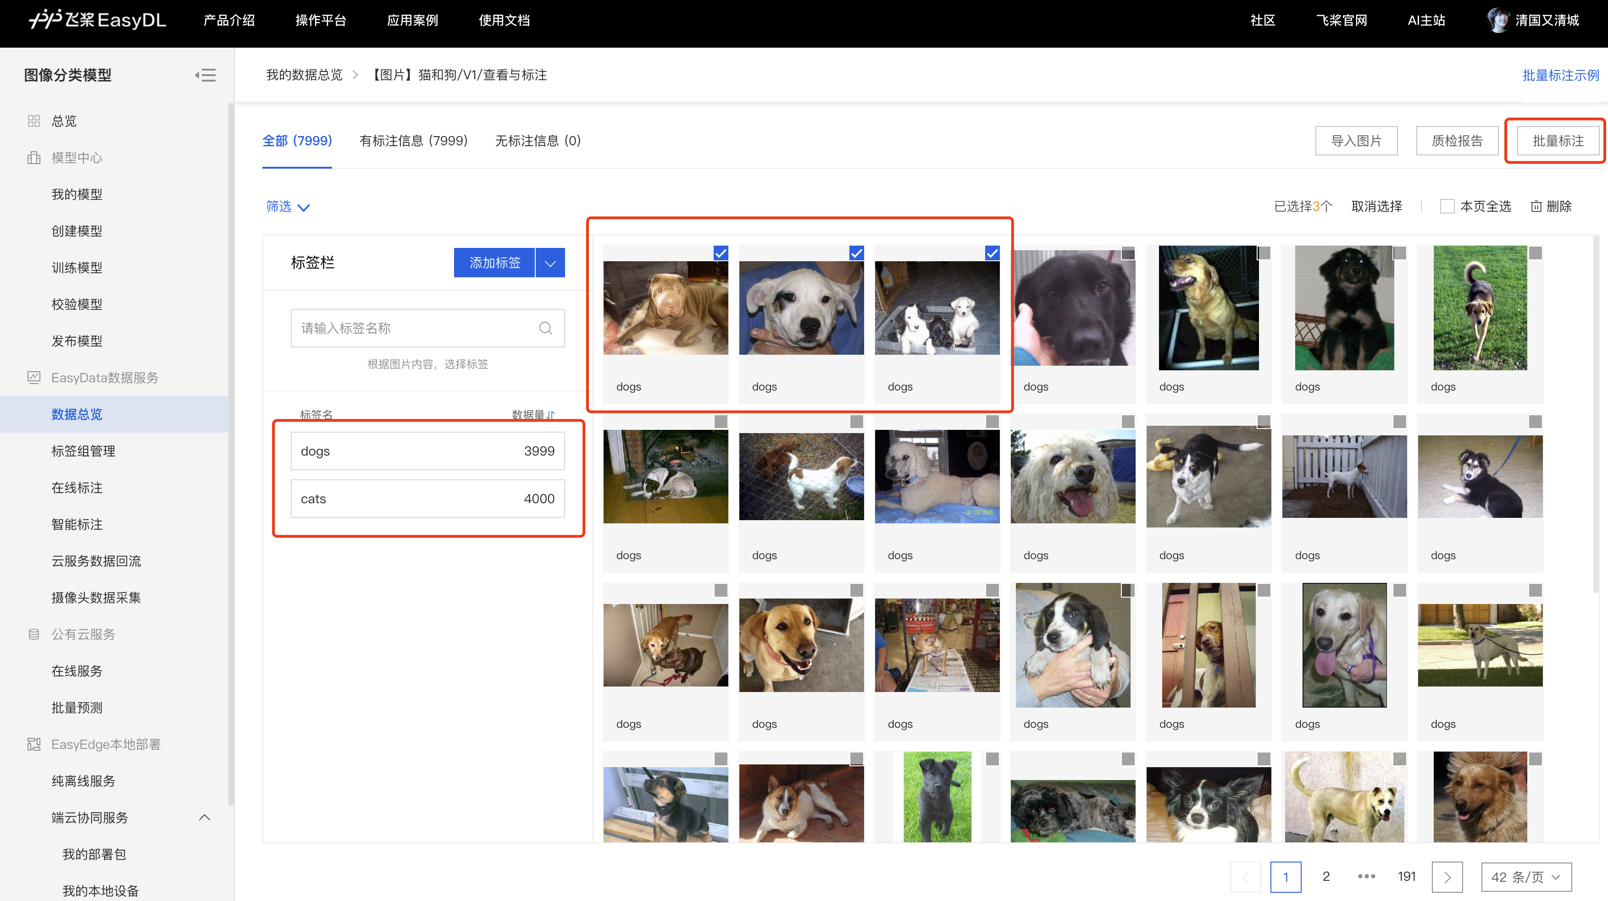The height and width of the screenshot is (901, 1608).
Task: Check the dog on green grass image checkbox
Action: 1536,253
